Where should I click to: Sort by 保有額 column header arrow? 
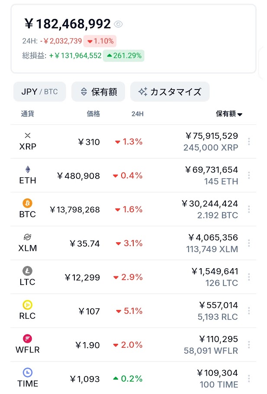(x=240, y=114)
